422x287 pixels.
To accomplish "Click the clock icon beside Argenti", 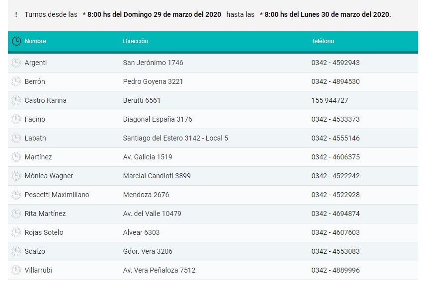I will [16, 63].
